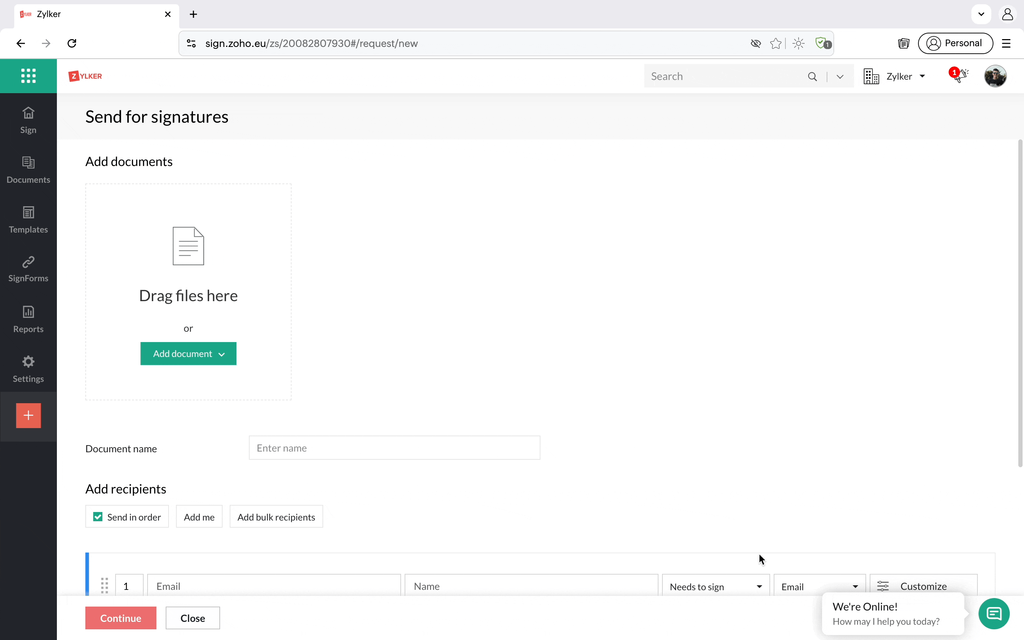
Task: Open the Reports sidebar icon
Action: coord(28,319)
